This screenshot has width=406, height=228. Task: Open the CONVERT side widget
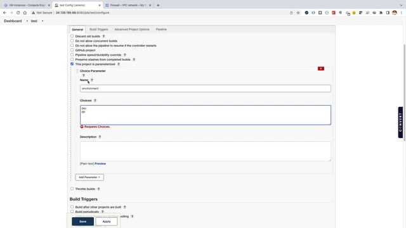click(400, 122)
